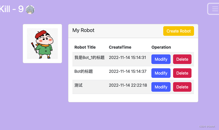Click the 'Robot Title' column header

(85, 47)
